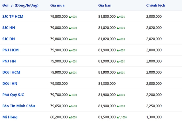This screenshot has height=122, width=182.
Task: Select PNJ HCM sell price 81,900,000
Action: point(107,50)
